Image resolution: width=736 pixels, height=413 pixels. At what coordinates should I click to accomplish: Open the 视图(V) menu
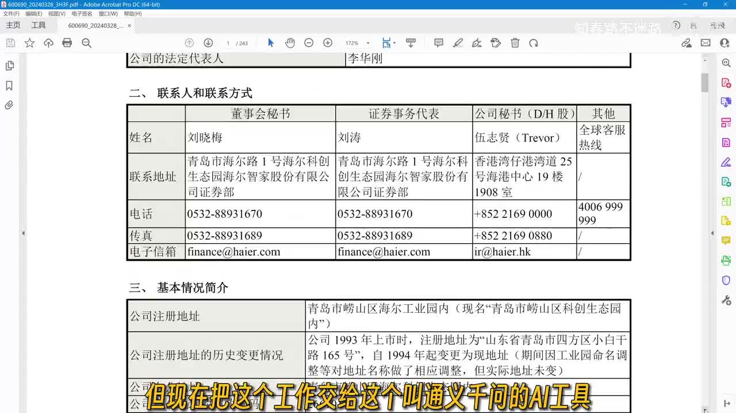click(x=56, y=13)
